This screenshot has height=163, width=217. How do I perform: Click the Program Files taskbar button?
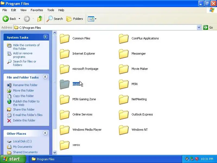pyautogui.click(x=50, y=159)
